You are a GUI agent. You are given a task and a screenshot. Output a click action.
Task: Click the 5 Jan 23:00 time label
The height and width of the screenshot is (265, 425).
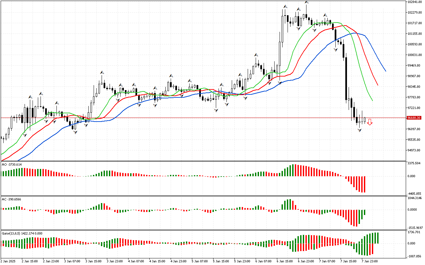pos(242,261)
